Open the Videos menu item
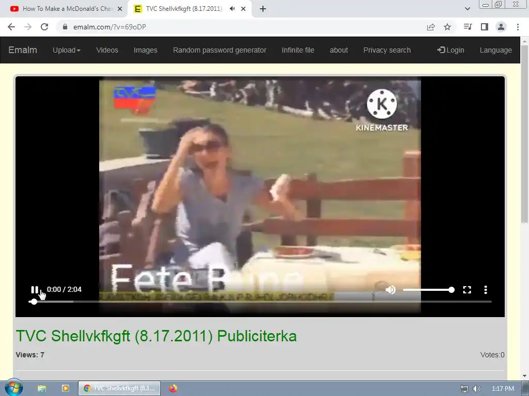This screenshot has width=529, height=396. pos(107,50)
